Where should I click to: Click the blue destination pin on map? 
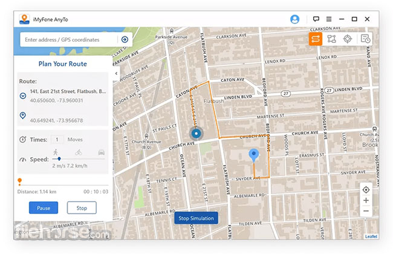click(x=254, y=155)
